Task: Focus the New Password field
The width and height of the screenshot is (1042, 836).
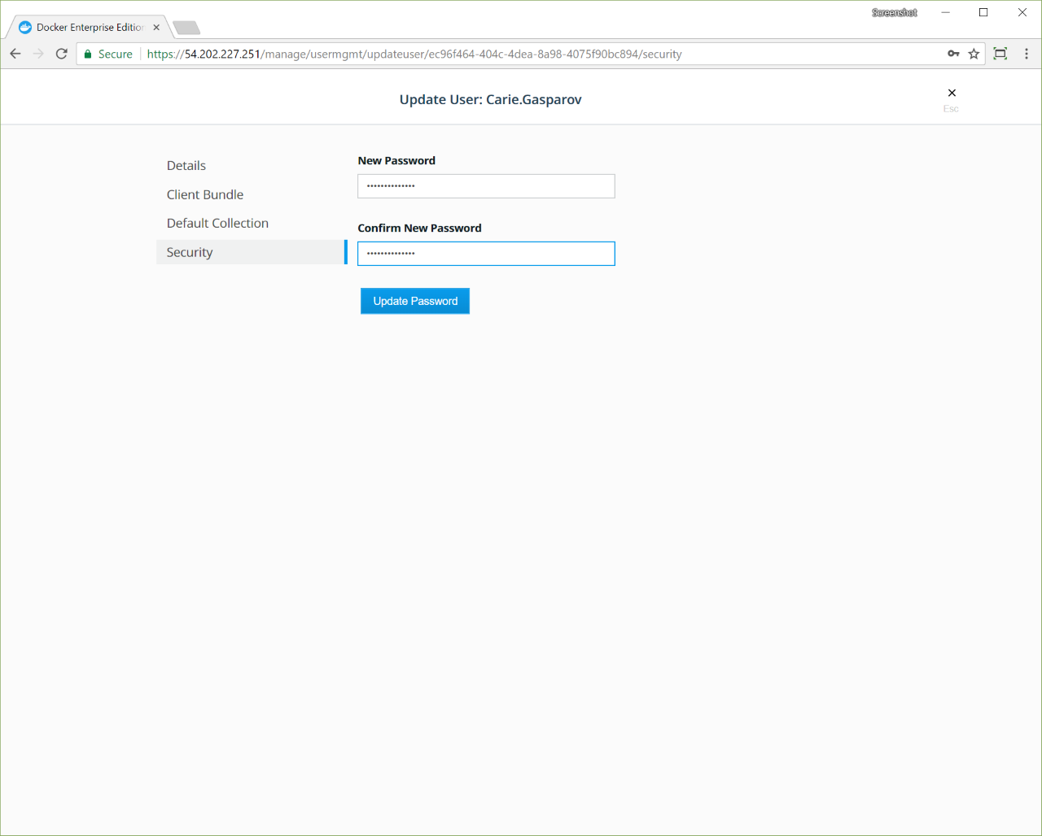Action: point(486,186)
